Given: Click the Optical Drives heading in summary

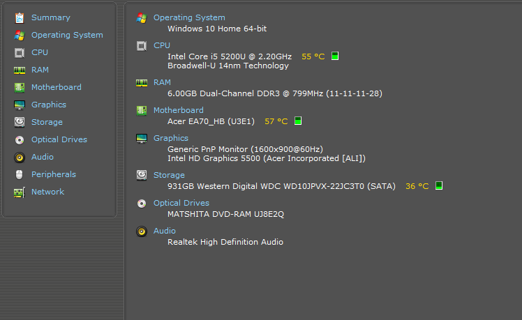Looking at the screenshot, I should tap(181, 203).
